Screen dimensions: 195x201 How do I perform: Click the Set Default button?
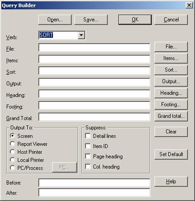pyautogui.click(x=171, y=154)
